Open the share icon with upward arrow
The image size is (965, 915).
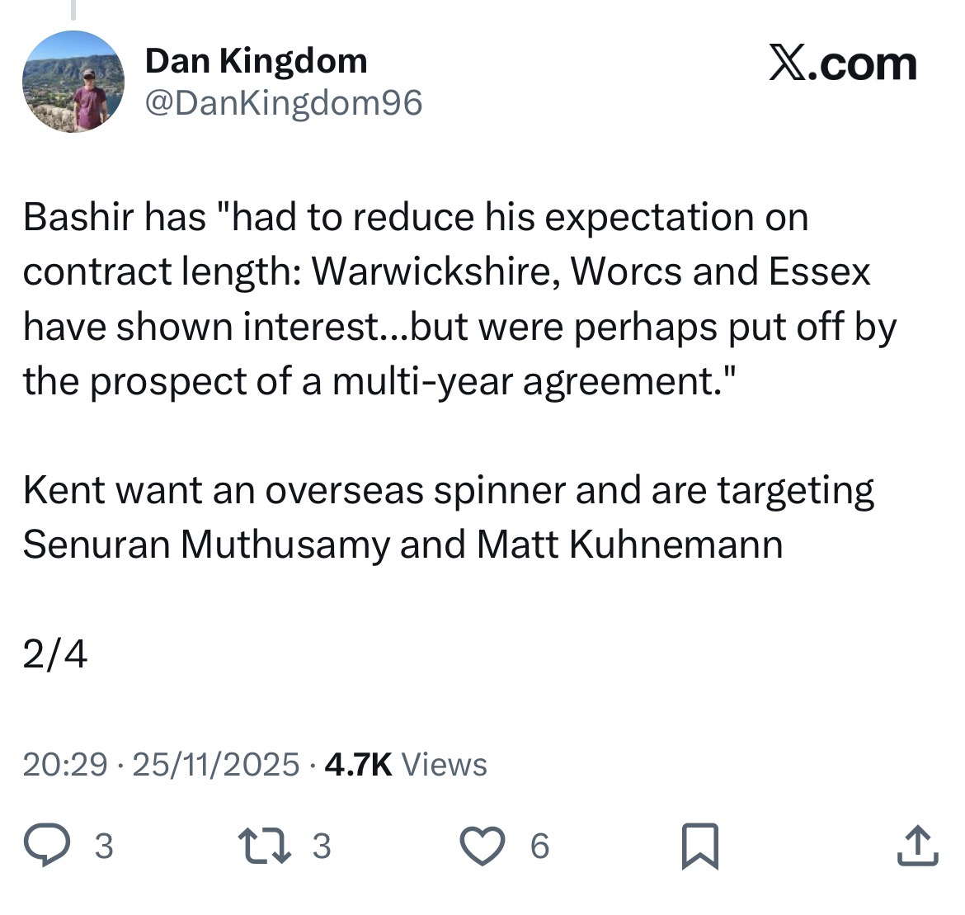click(917, 846)
